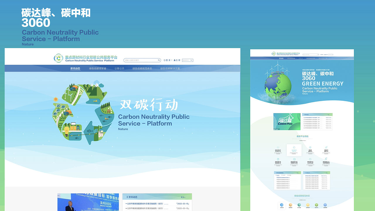Click the 绿色低碳技术评价验证平台 service icon

click(x=278, y=147)
